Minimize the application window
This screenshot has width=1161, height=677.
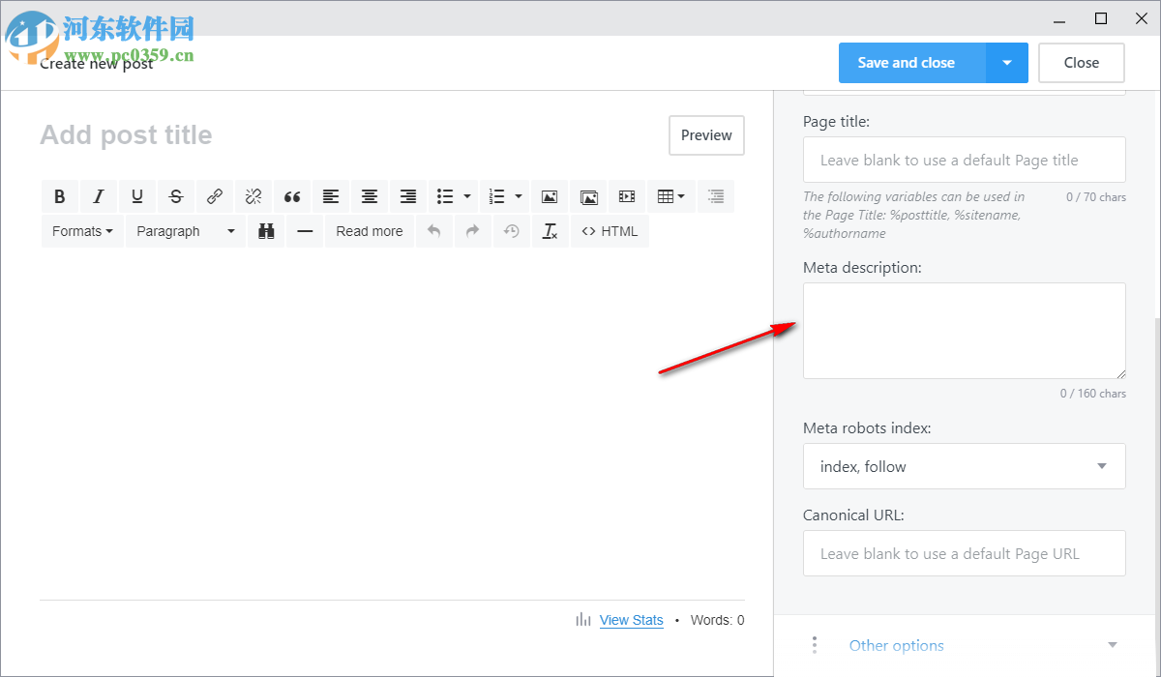[x=1059, y=18]
